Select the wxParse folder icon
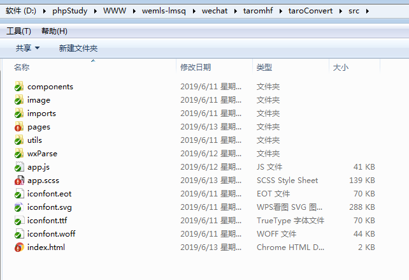 (x=19, y=154)
